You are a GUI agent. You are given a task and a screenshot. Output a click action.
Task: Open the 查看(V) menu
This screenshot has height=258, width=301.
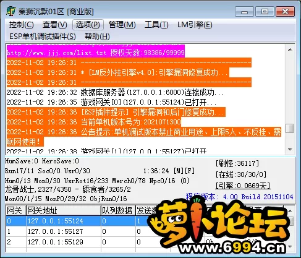(54, 25)
